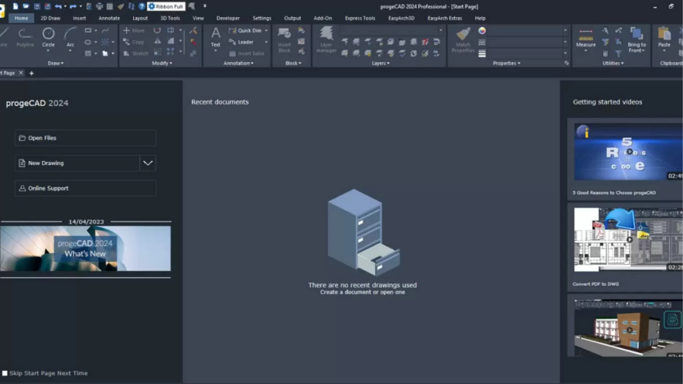Expand the Layers panel options
The height and width of the screenshot is (384, 683).
coord(380,63)
